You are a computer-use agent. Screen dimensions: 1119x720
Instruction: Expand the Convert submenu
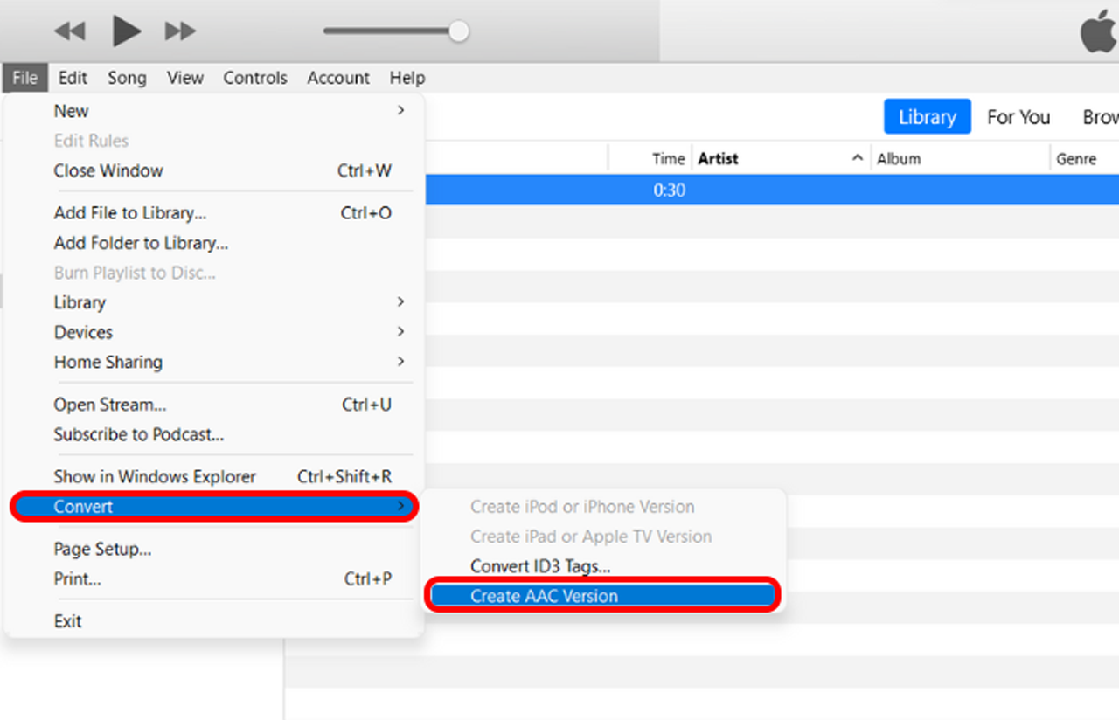[214, 507]
